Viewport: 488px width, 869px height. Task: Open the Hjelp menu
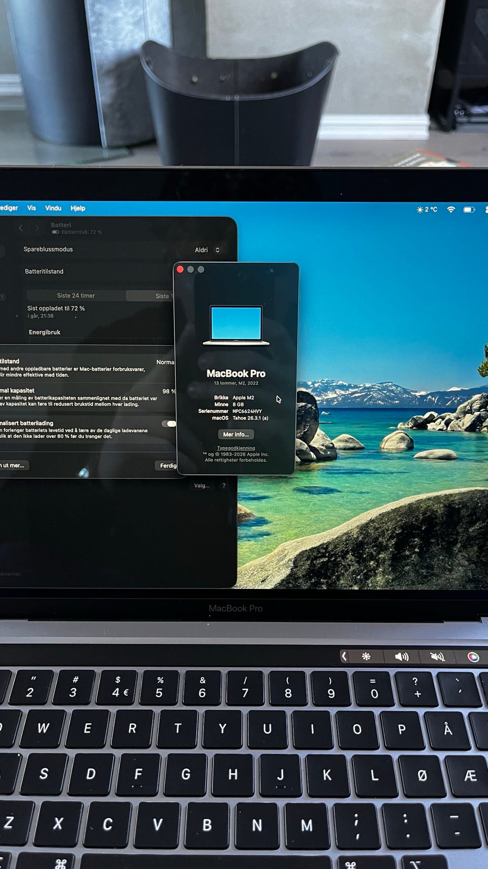(x=78, y=208)
